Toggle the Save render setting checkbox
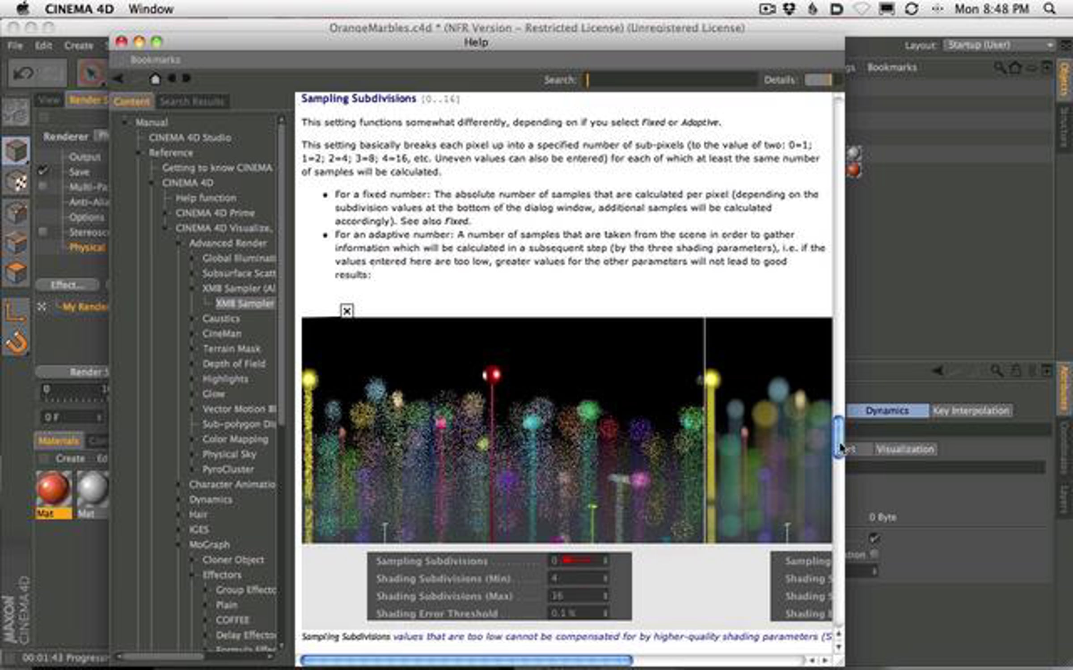 (x=43, y=171)
